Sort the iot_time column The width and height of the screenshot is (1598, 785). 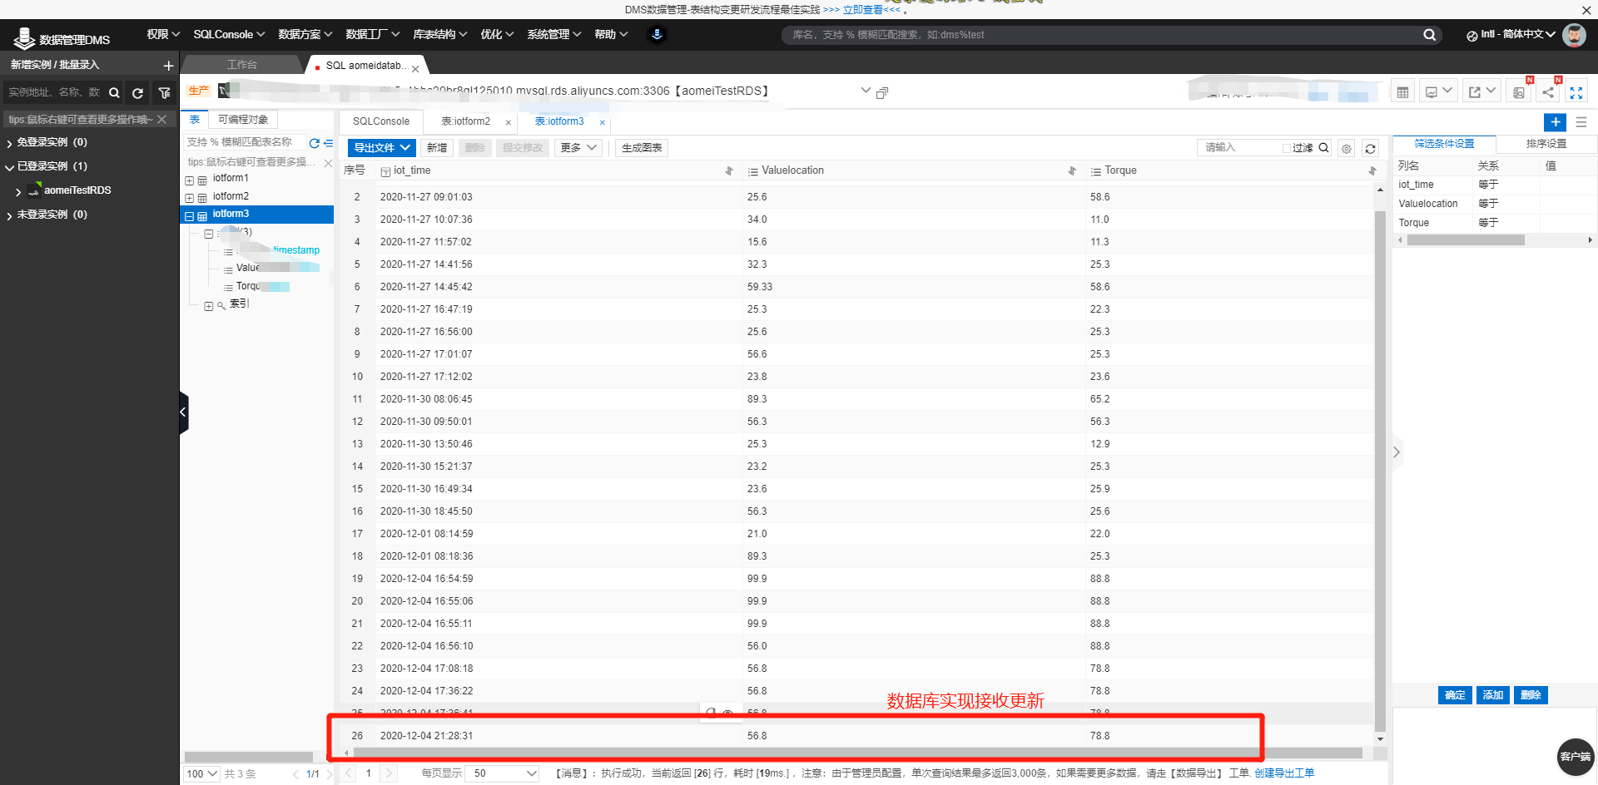pyautogui.click(x=729, y=170)
